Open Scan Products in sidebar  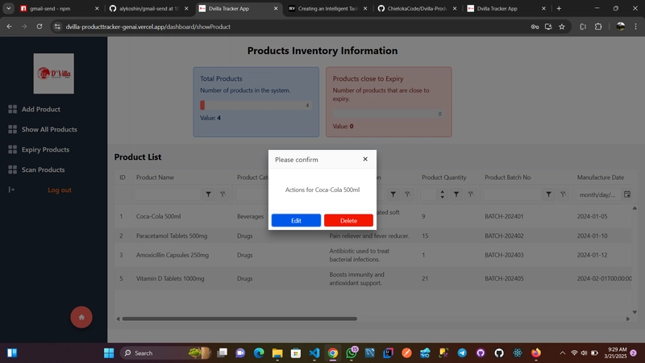[44, 169]
